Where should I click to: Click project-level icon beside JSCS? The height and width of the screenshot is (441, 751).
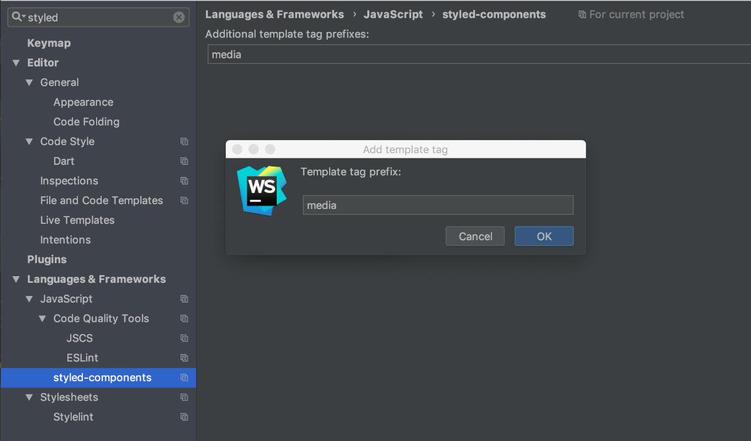pyautogui.click(x=184, y=338)
